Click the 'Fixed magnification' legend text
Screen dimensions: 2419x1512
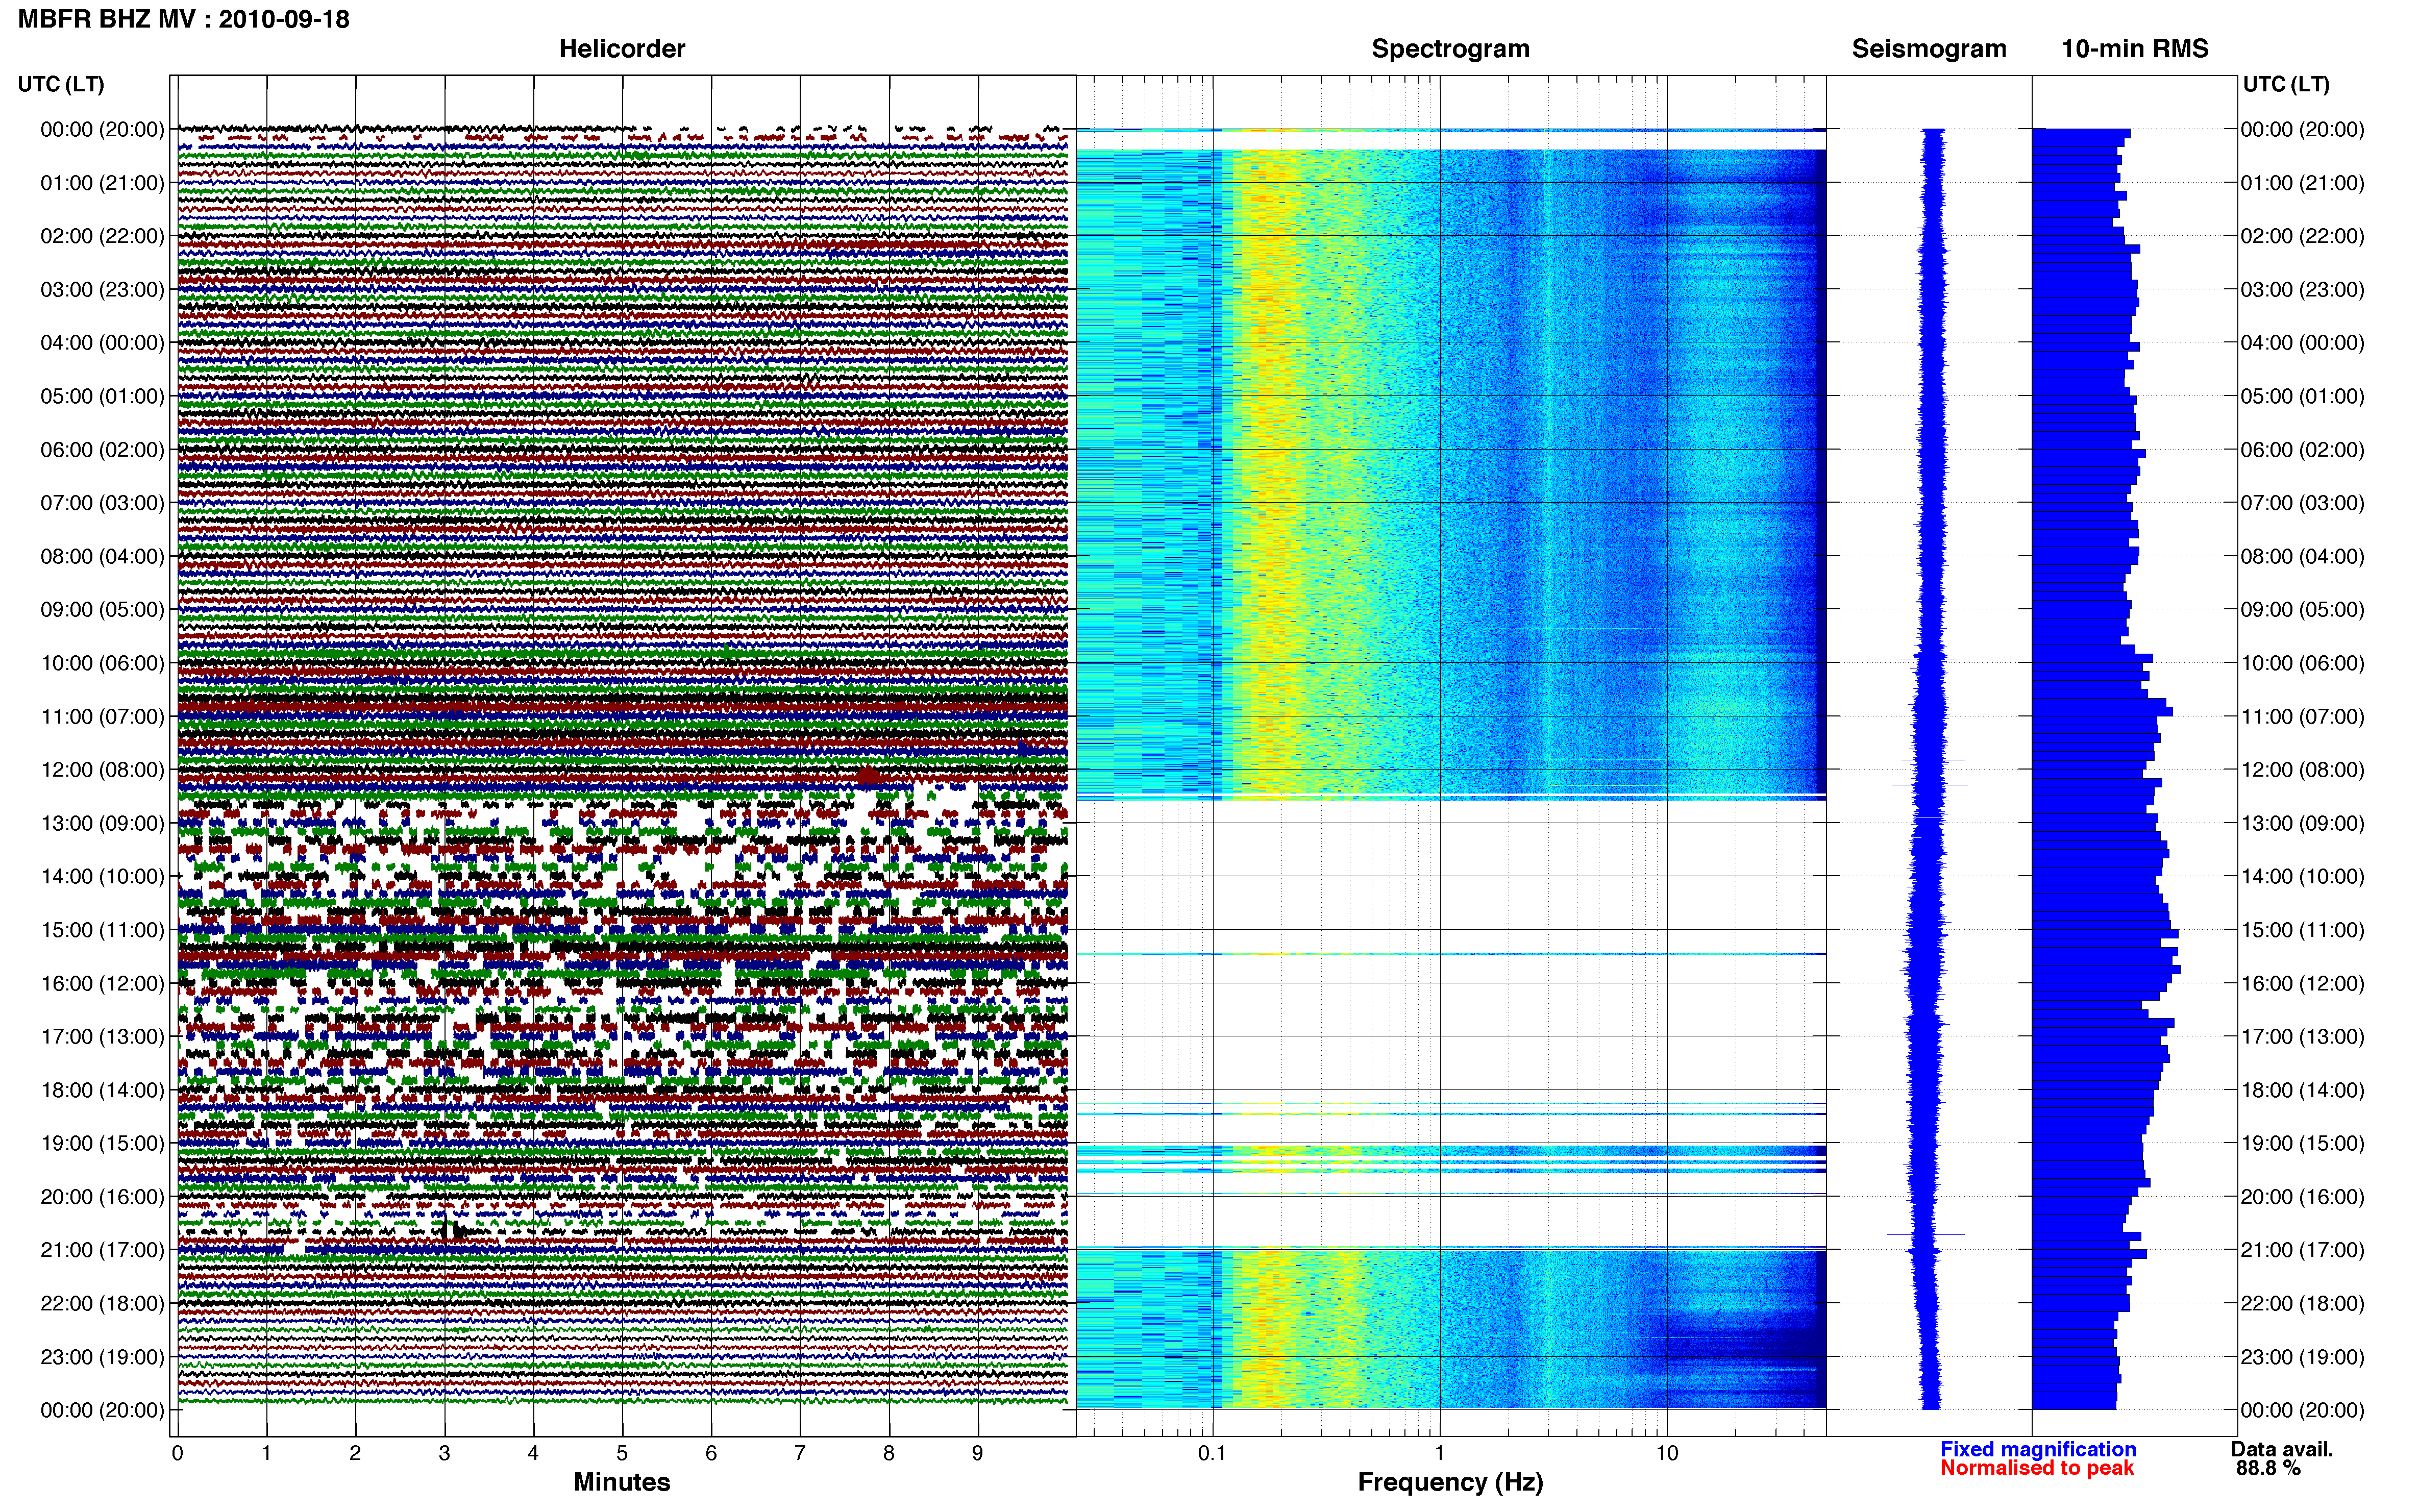pos(2038,1449)
